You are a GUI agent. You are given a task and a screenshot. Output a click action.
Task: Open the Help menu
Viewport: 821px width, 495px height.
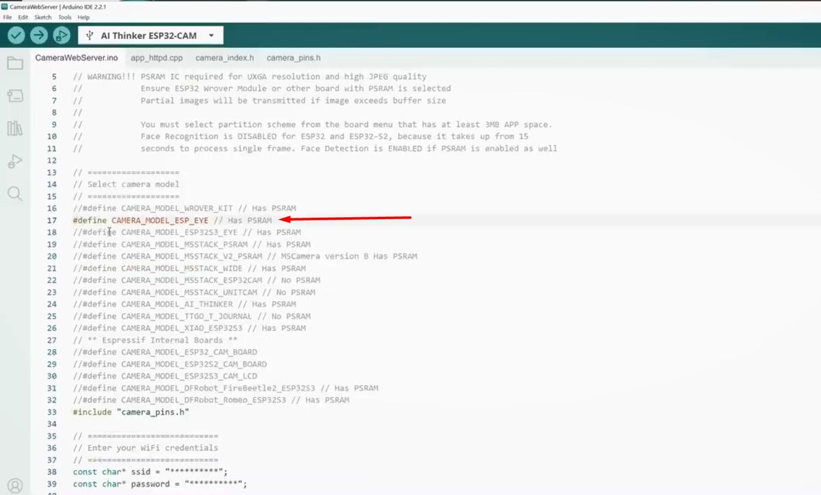point(83,17)
